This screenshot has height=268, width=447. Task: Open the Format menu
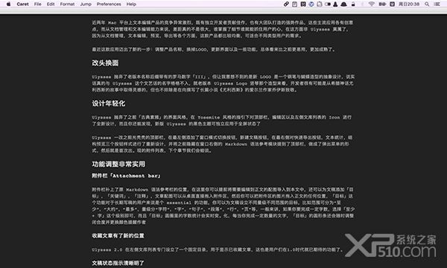(67, 4)
